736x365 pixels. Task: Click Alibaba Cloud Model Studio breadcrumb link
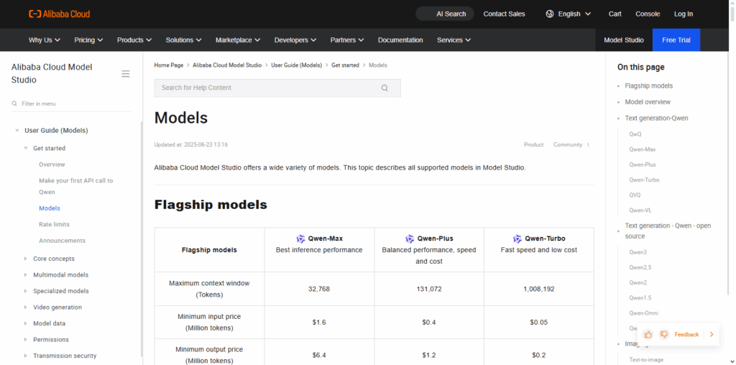point(227,65)
